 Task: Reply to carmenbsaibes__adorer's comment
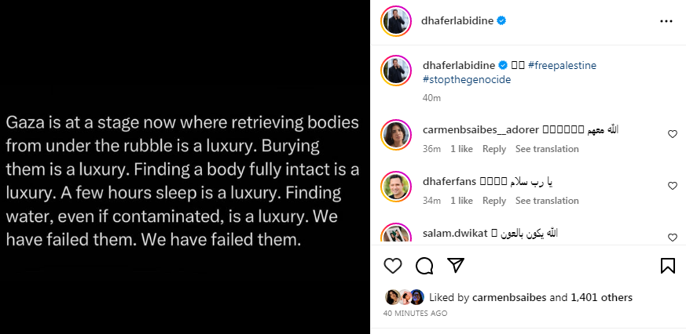tap(494, 149)
